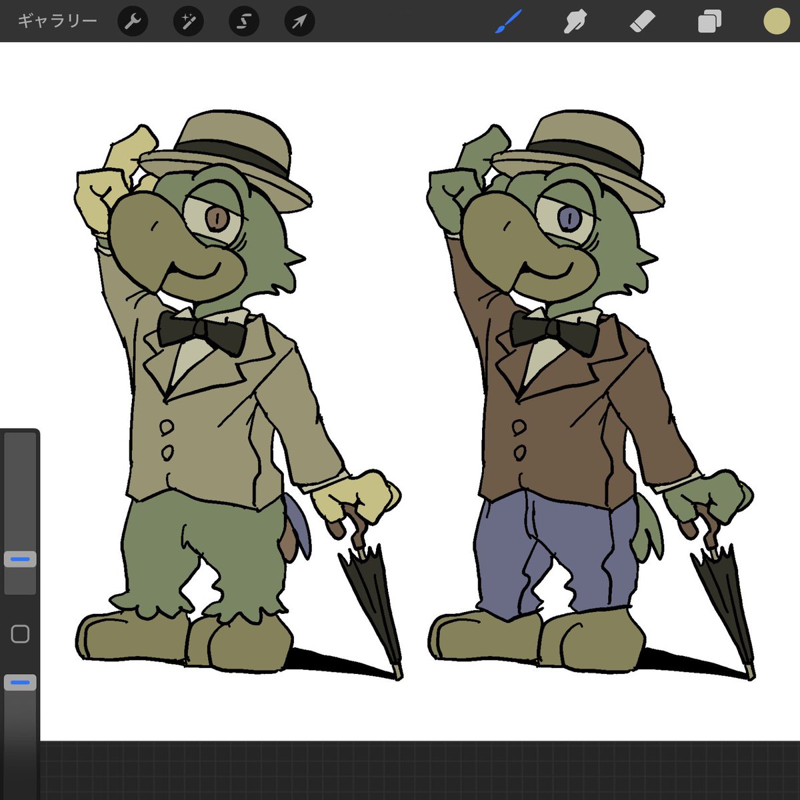Adjust the brush opacity slider handle
Image resolution: width=800 pixels, height=800 pixels.
pos(20,682)
